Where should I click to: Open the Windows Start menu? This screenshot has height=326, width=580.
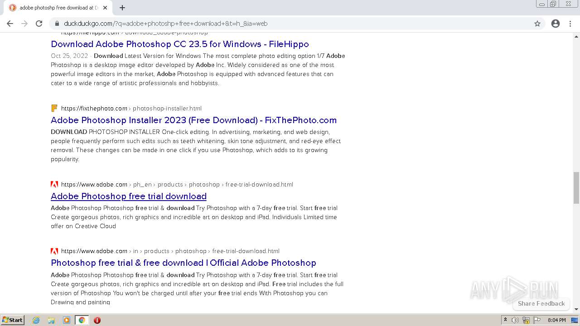[x=13, y=320]
